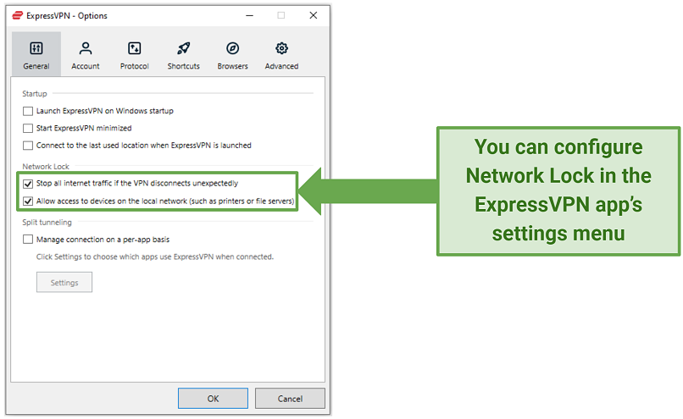Minimize the ExpressVPN Options window
The height and width of the screenshot is (419, 683).
coord(249,15)
